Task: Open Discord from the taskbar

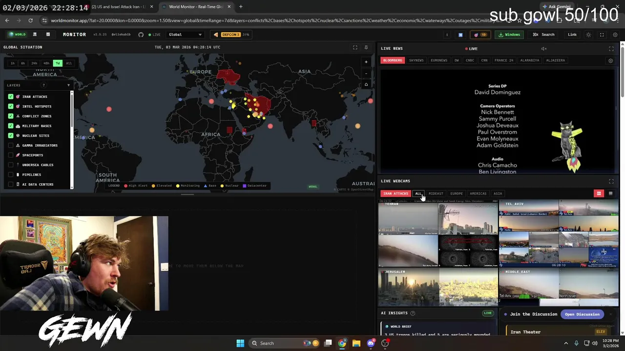Action: [371, 343]
